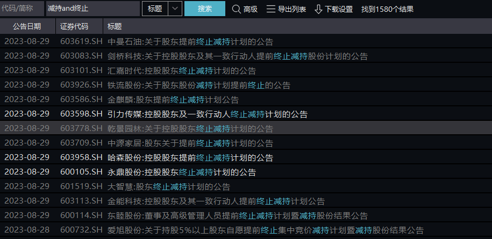The height and width of the screenshot is (239, 492).
Task: Open the 标题 dropdown arrow
Action: coord(175,9)
